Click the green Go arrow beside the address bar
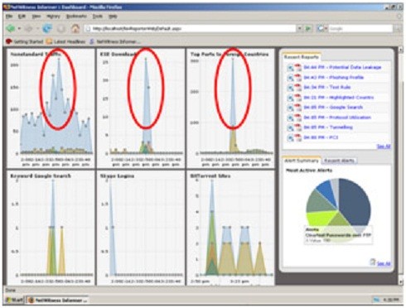This screenshot has height=308, width=406. [x=308, y=28]
